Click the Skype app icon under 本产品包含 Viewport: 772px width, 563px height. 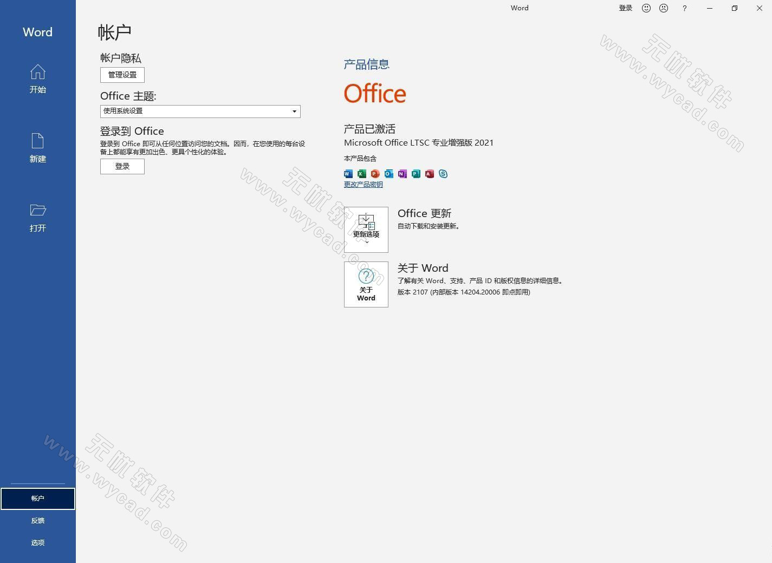[443, 174]
